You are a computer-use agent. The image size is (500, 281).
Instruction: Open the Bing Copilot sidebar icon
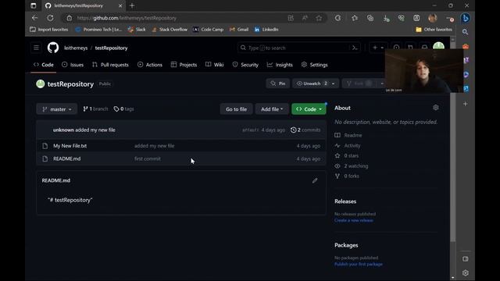(466, 18)
